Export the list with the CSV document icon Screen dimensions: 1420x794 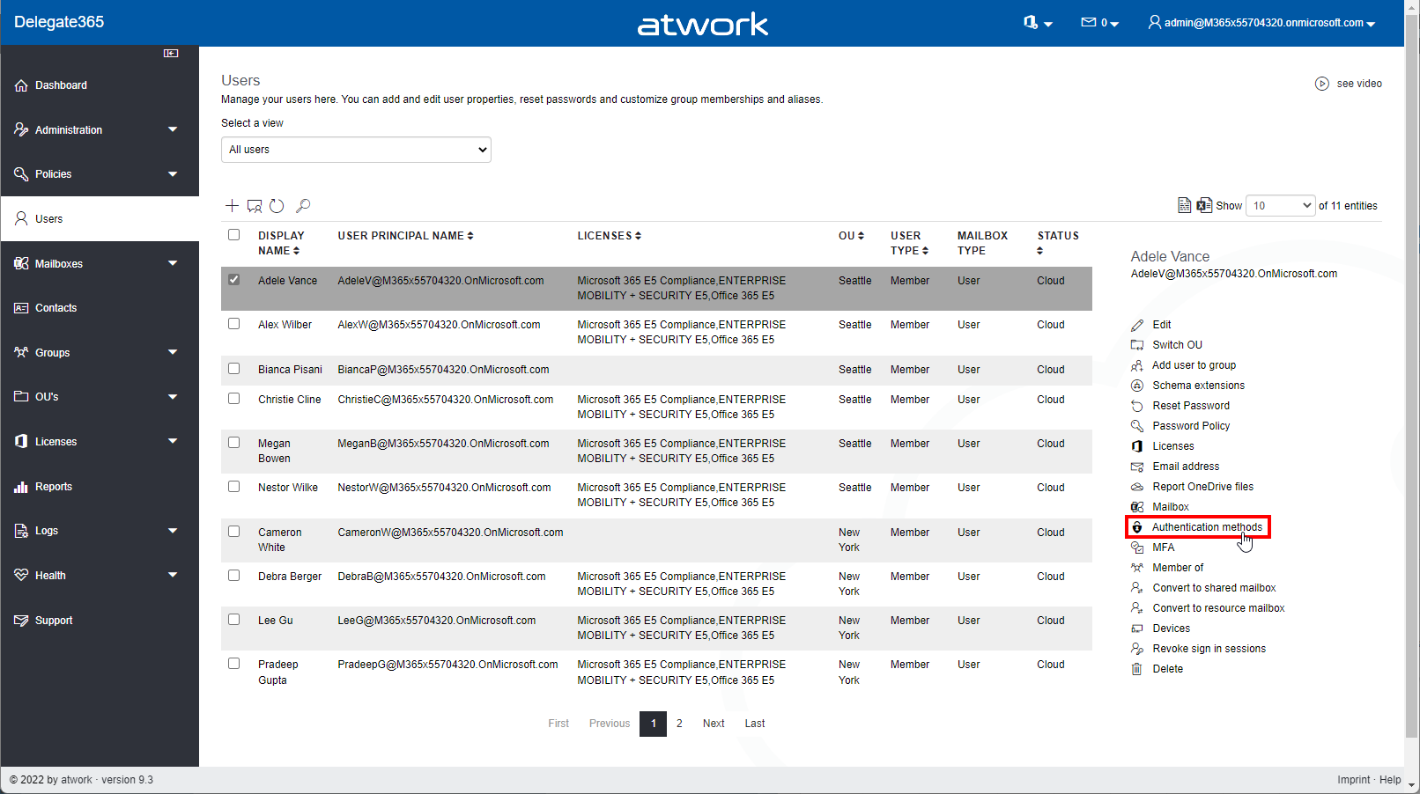click(1185, 206)
